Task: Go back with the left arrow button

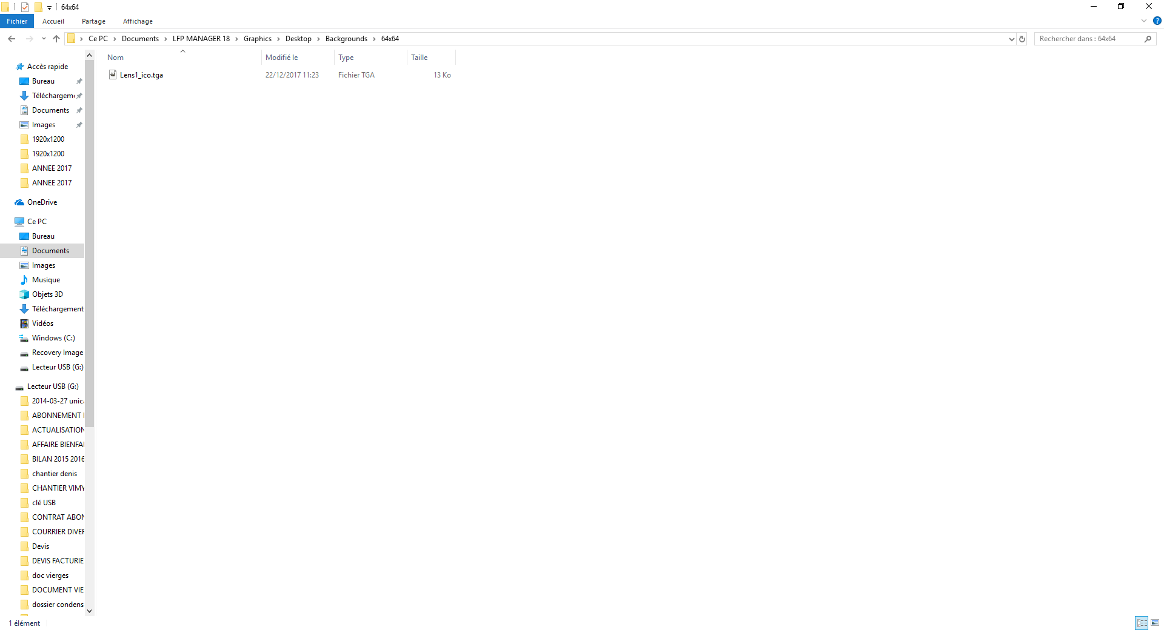Action: pyautogui.click(x=12, y=39)
